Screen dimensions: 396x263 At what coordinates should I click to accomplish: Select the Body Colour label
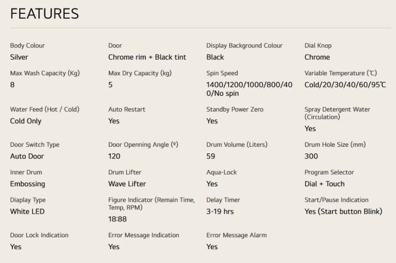tap(27, 46)
